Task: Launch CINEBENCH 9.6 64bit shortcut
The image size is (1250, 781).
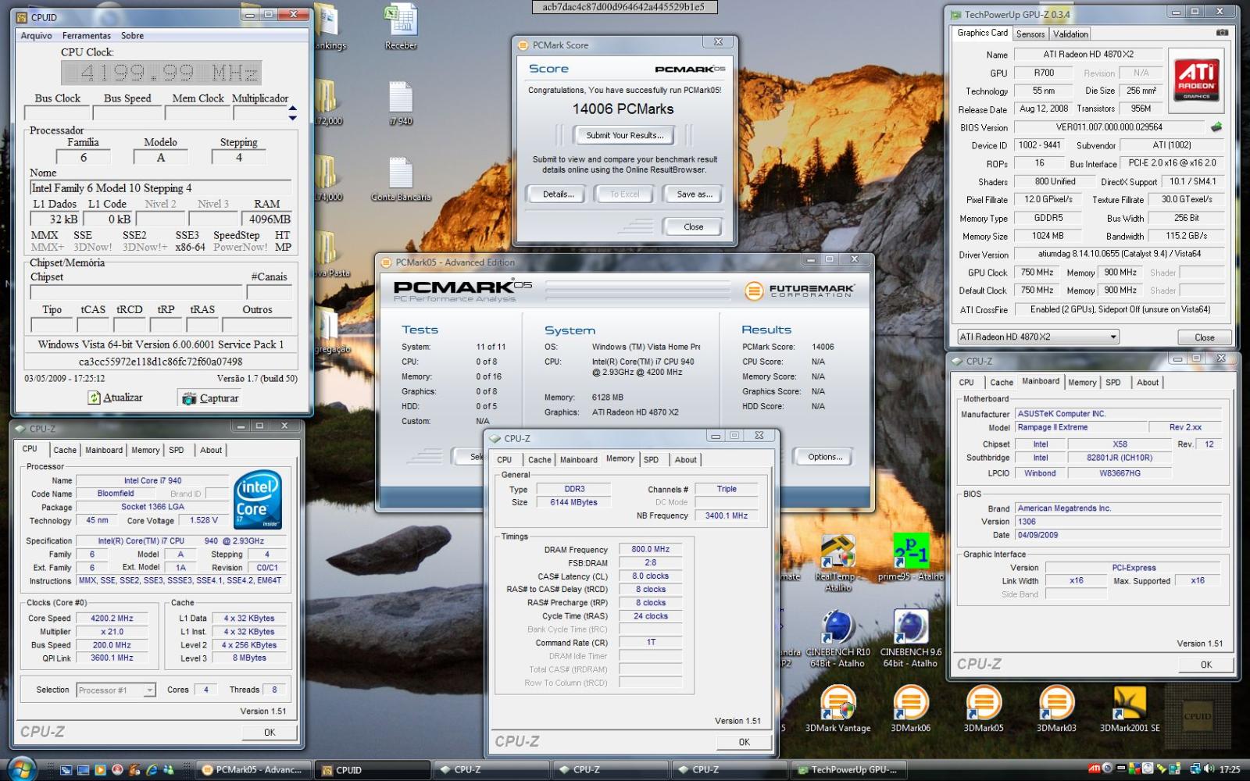Action: (x=911, y=628)
